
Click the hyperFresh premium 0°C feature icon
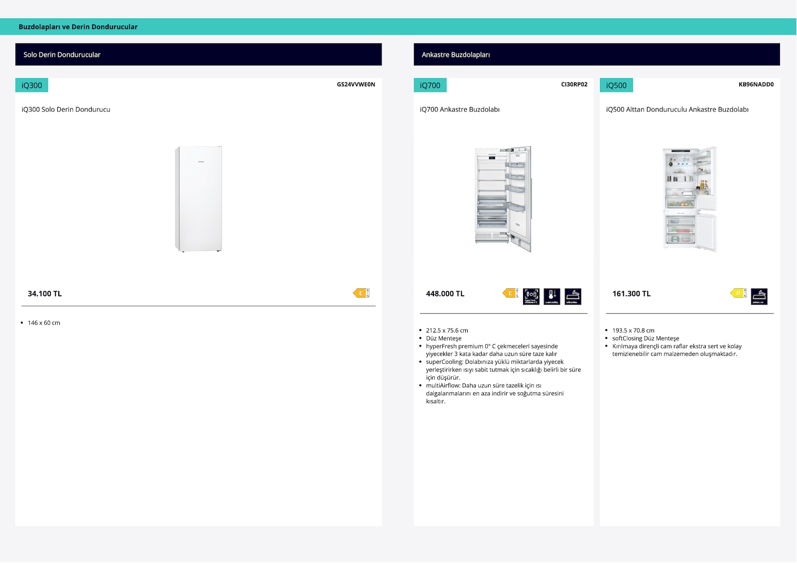[531, 296]
